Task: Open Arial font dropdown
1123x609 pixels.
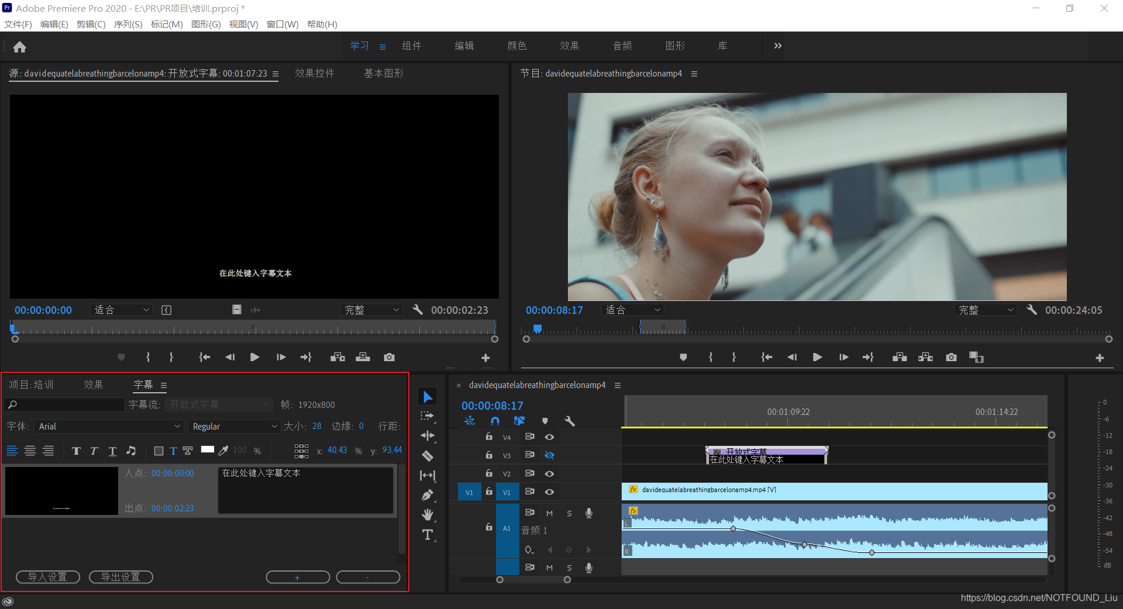Action: (x=109, y=427)
